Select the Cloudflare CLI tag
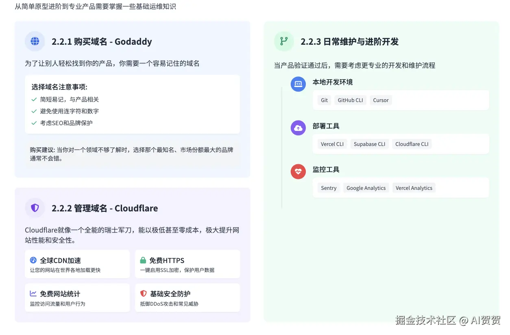The height and width of the screenshot is (335, 510). 412,144
